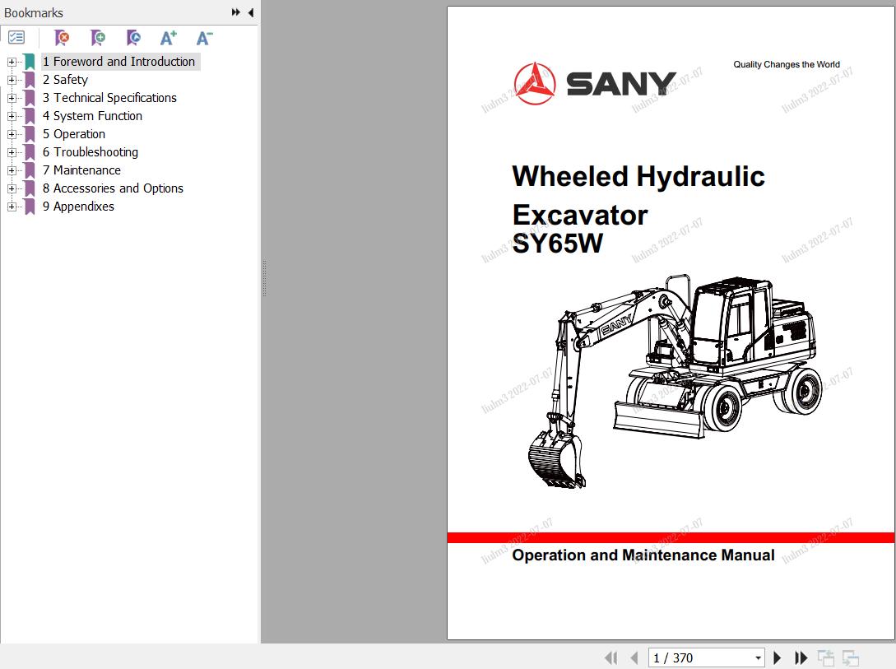This screenshot has height=669, width=896.
Task: Select the Delete Bookmark icon
Action: pos(62,38)
